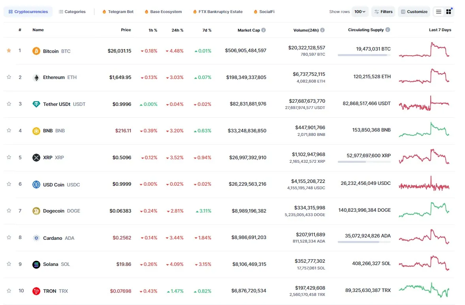Click Solana price $19.86

tap(124, 264)
